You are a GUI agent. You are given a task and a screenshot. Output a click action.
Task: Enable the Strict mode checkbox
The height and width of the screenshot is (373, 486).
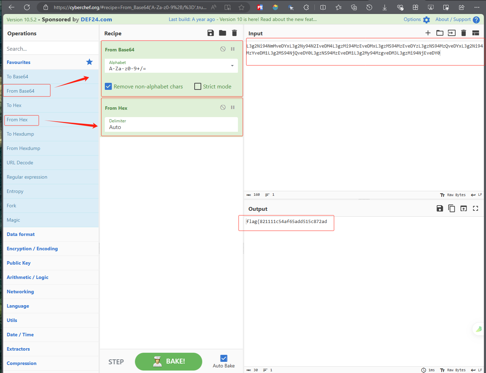[x=198, y=86]
